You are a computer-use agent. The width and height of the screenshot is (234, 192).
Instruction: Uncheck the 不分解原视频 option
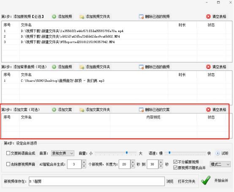[x=175, y=162]
